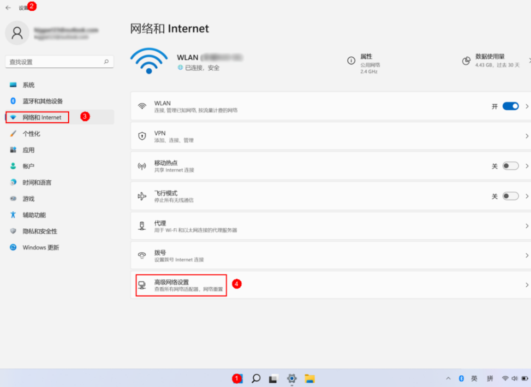Open 辅助功能 settings menu
Viewport: 531px width, 387px height.
35,215
